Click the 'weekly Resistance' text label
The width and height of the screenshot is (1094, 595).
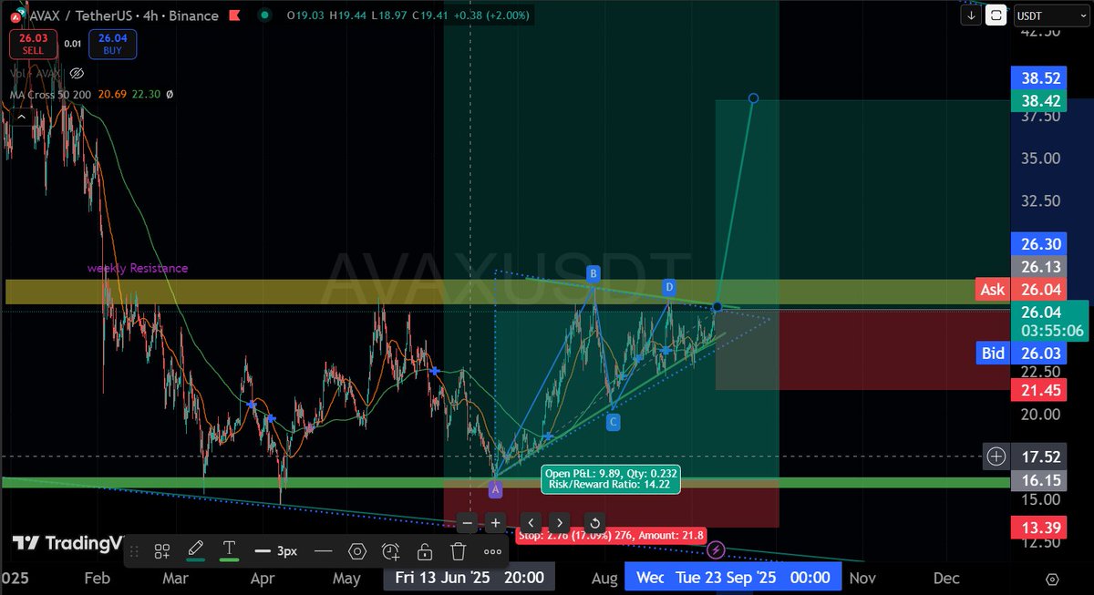pyautogui.click(x=138, y=268)
